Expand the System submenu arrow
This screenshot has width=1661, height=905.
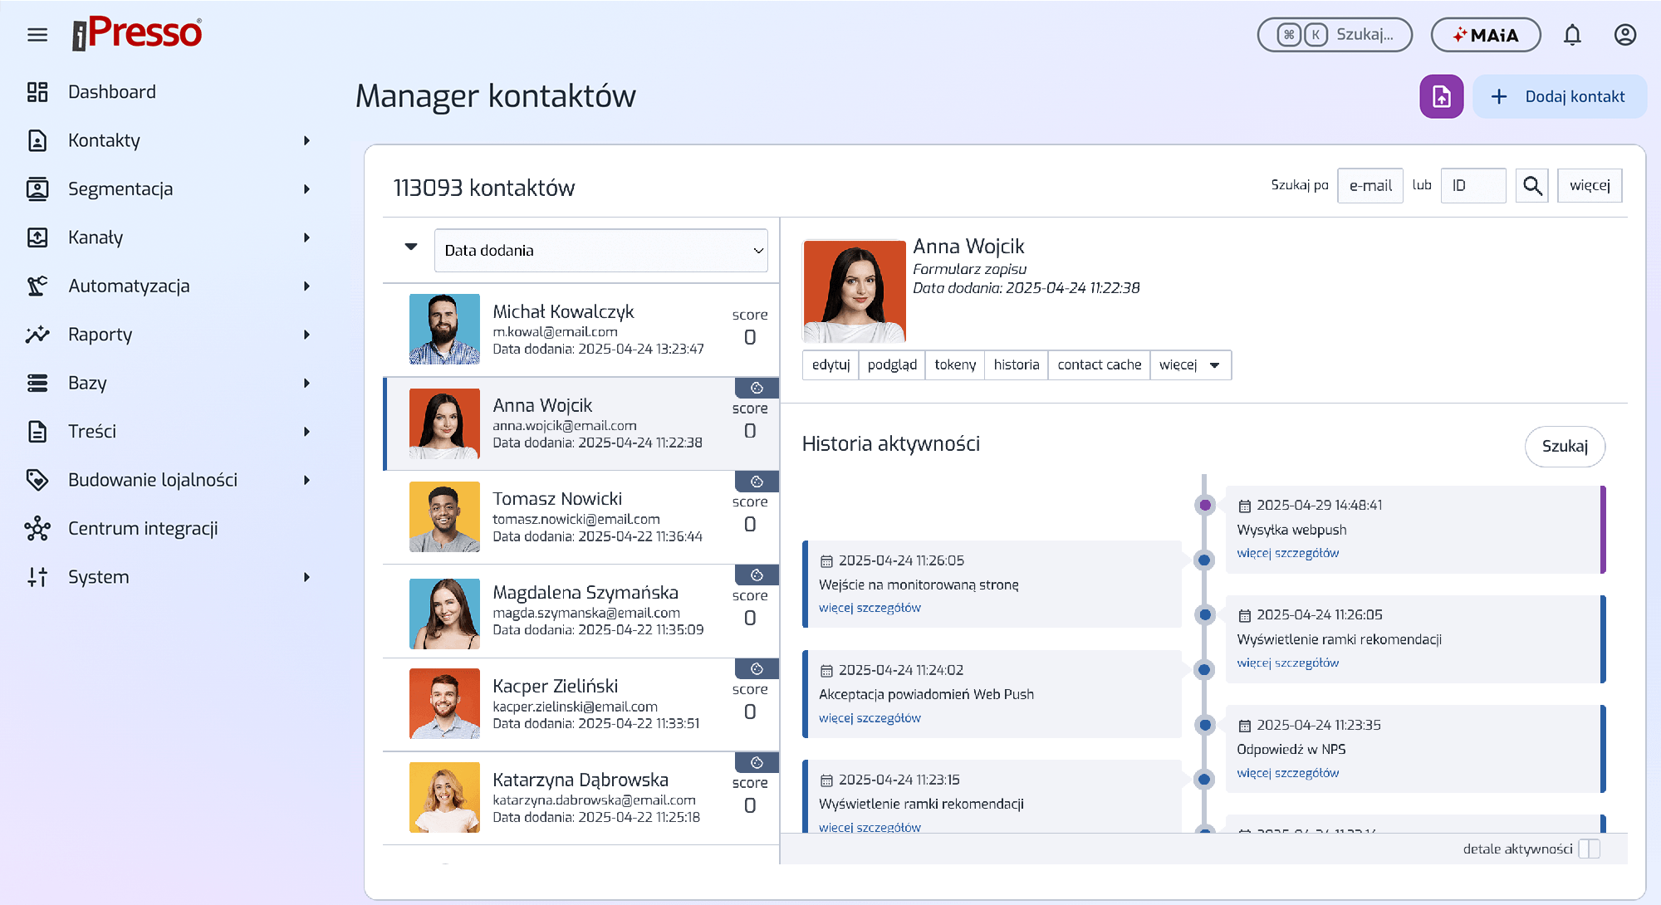click(306, 577)
